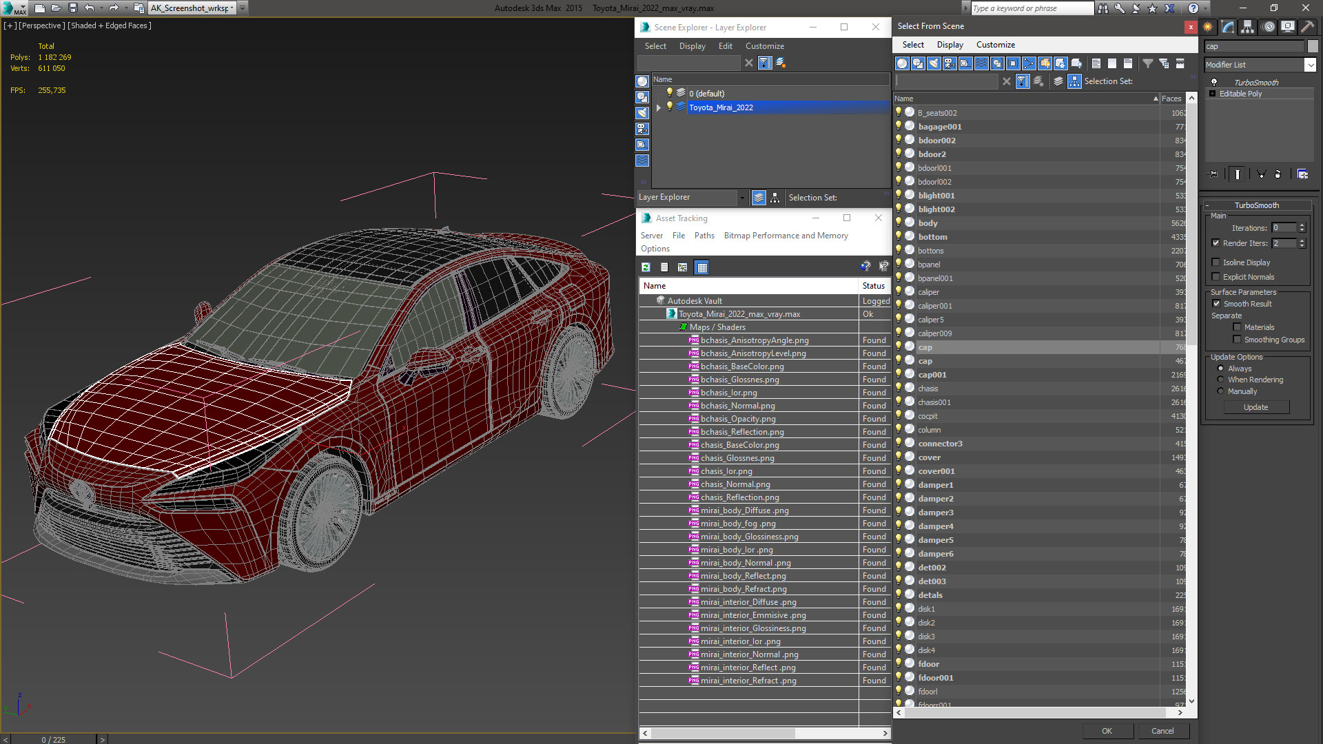The image size is (1323, 744).
Task: Click Refresh icon in Asset Tracking
Action: (646, 267)
